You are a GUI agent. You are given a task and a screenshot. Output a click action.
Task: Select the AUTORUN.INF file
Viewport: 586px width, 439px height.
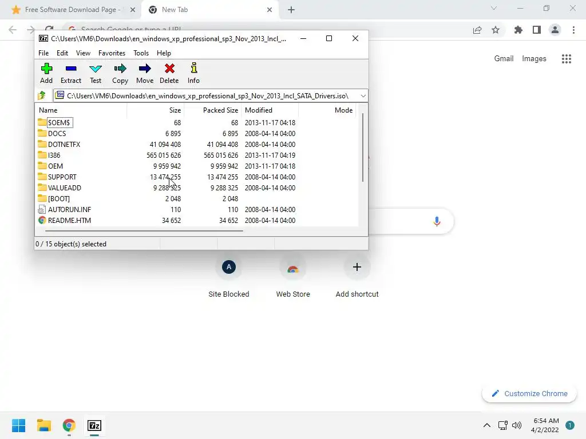tap(65, 209)
